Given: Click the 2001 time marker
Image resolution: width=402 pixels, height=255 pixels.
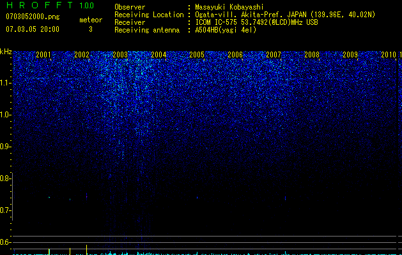Looking at the screenshot, I should coord(43,54).
